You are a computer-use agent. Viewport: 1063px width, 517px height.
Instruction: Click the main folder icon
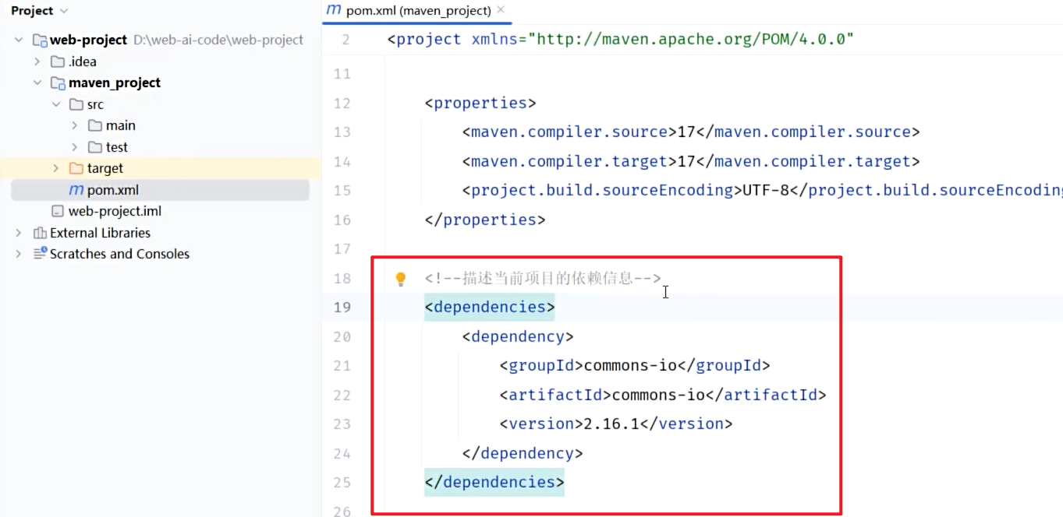click(x=95, y=125)
